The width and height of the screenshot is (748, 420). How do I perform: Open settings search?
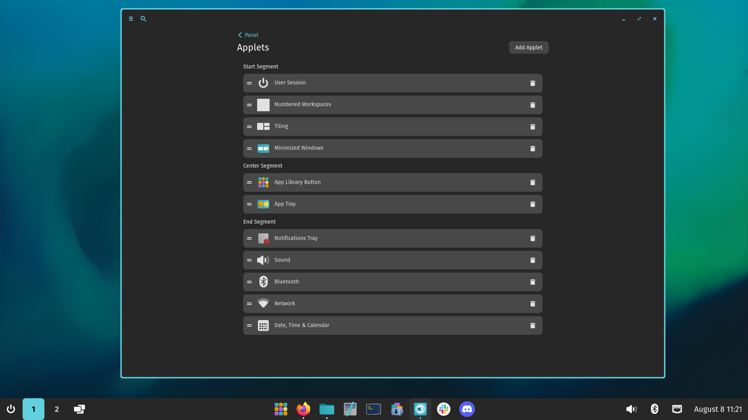(143, 19)
